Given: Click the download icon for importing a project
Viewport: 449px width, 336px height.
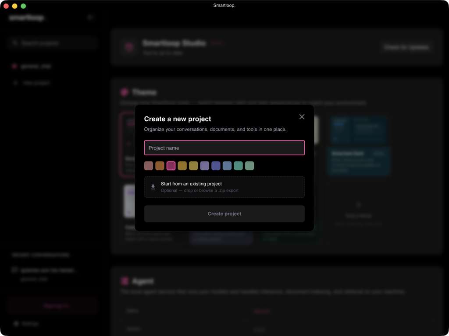Looking at the screenshot, I should [153, 187].
